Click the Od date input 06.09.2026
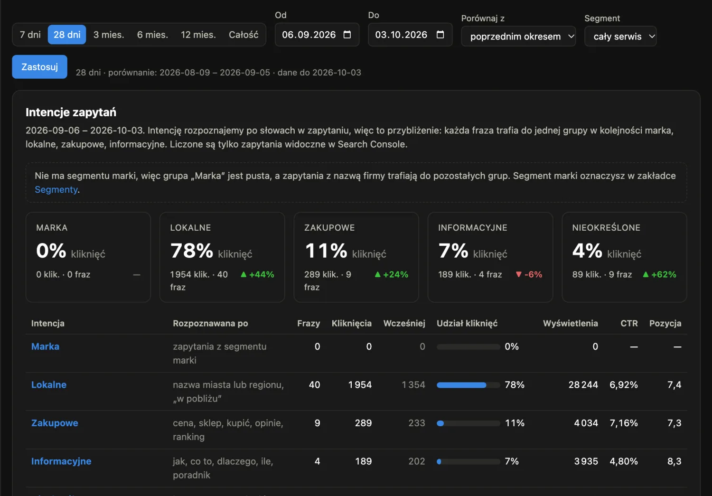 (x=317, y=35)
